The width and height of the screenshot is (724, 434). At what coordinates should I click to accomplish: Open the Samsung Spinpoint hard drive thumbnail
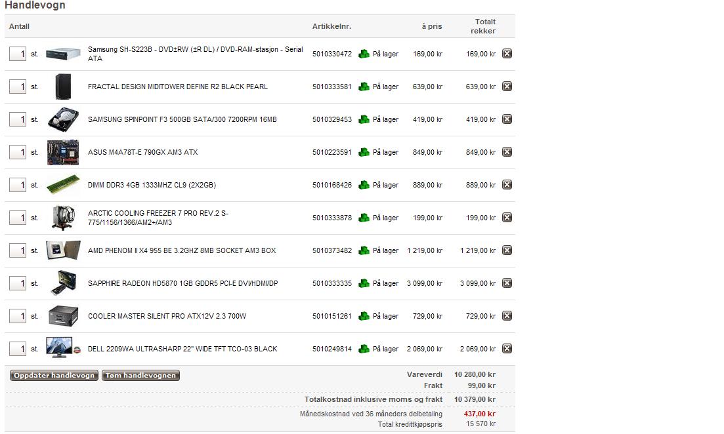(x=63, y=119)
